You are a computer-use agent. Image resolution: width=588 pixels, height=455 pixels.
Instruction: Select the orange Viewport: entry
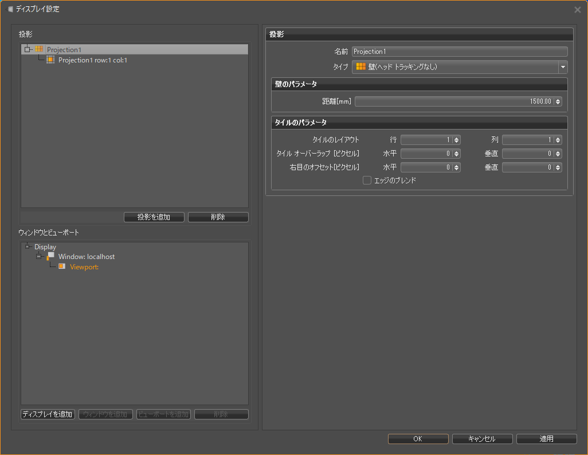pyautogui.click(x=84, y=266)
